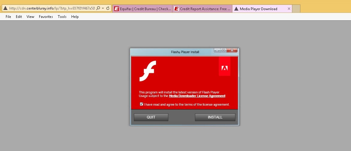Image resolution: width=351 pixels, height=151 pixels.
Task: Open the Help menu
Action: [75, 17]
